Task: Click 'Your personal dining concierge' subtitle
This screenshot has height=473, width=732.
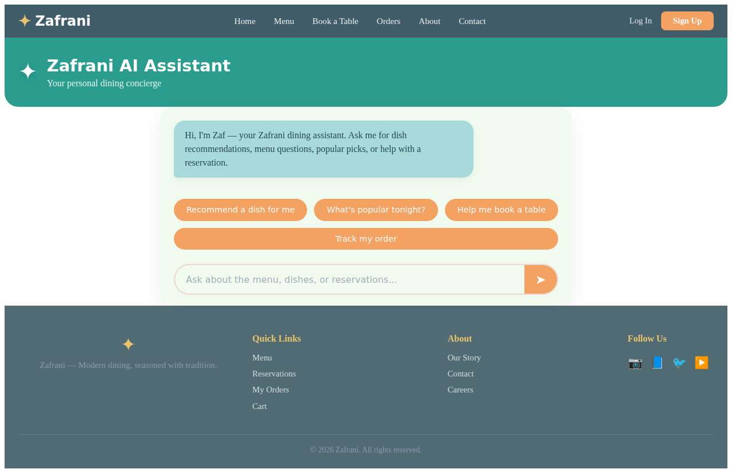Action: pos(104,83)
